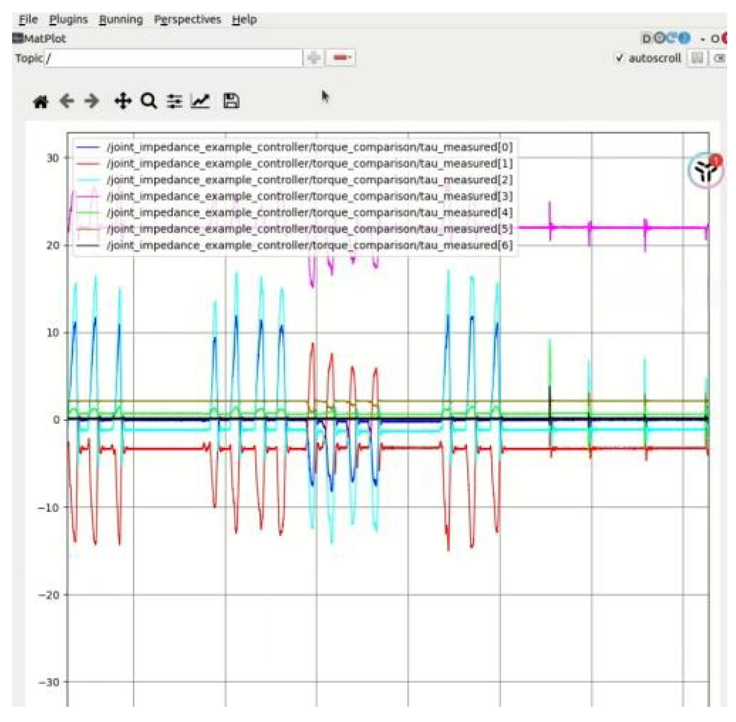Open the red minus remove-topic dropdown
Image resolution: width=736 pixels, height=722 pixels.
[x=341, y=58]
